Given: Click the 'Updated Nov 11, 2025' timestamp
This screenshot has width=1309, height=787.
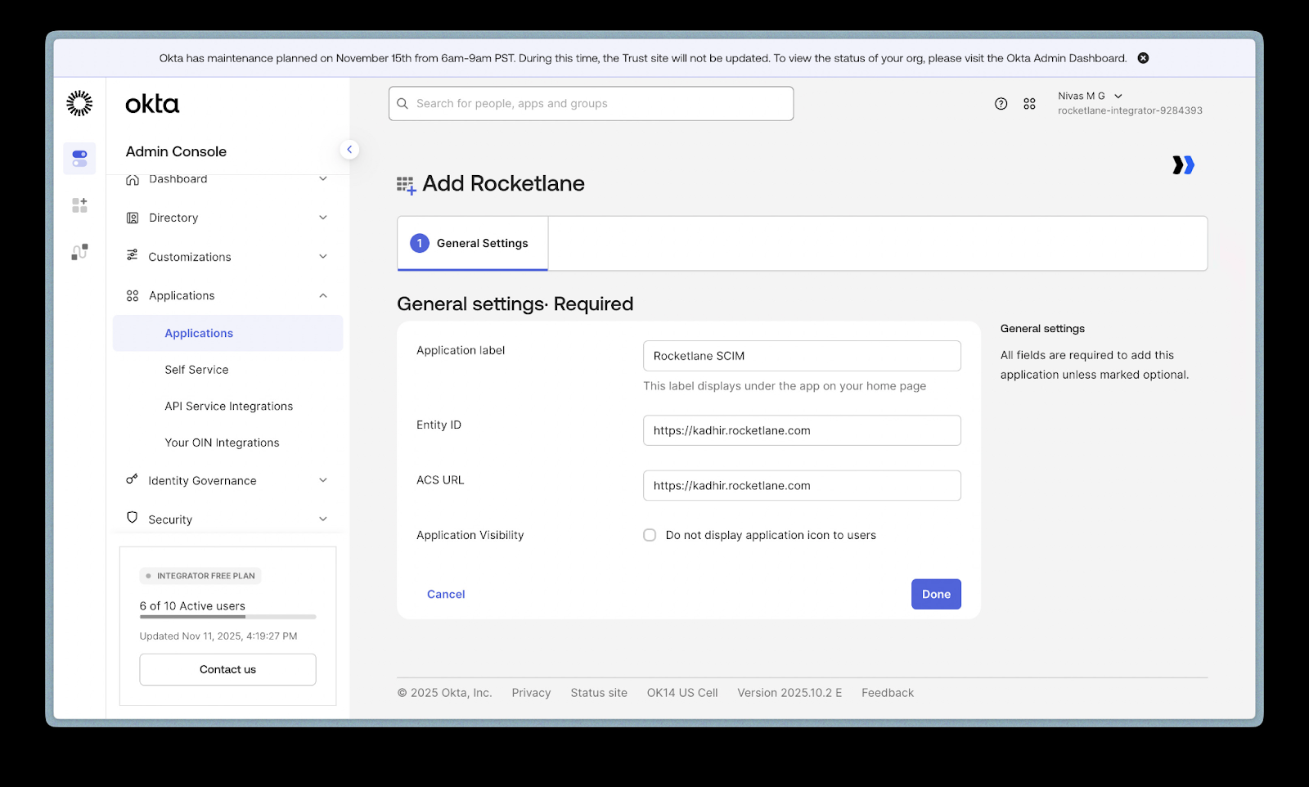Looking at the screenshot, I should click(218, 636).
